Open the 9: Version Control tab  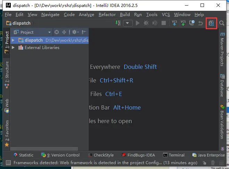(x=60, y=155)
